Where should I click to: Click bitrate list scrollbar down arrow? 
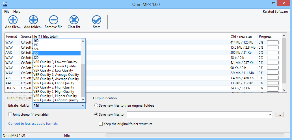coord(83,100)
